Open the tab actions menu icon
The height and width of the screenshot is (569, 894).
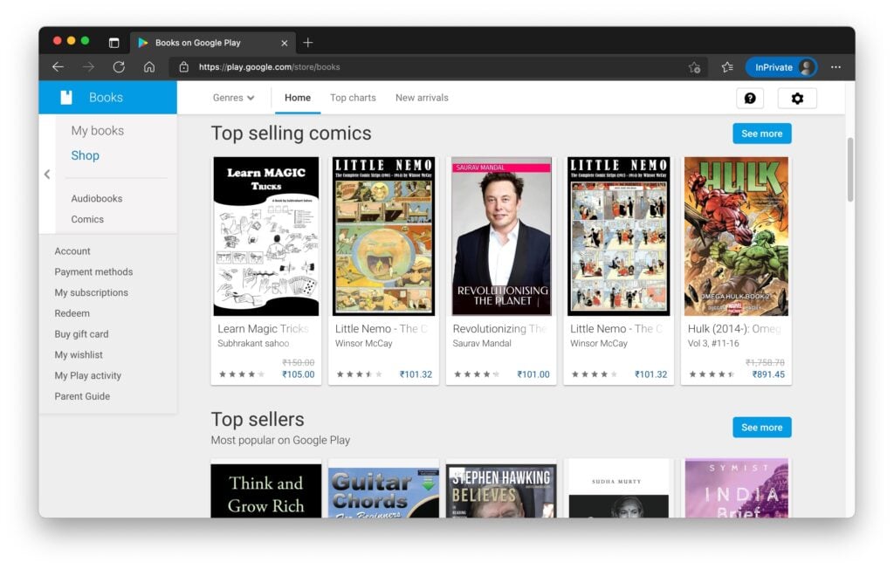tap(114, 43)
